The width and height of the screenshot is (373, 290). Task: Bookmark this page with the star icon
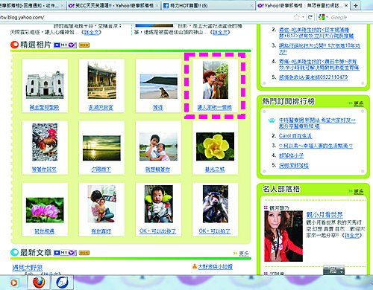[x=296, y=17]
